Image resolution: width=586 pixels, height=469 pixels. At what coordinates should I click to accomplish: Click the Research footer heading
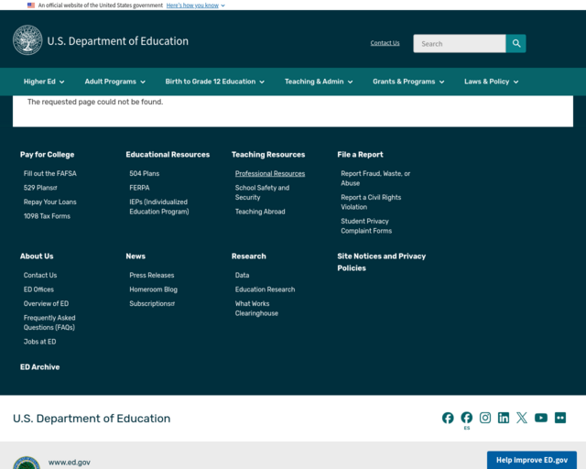pyautogui.click(x=249, y=256)
